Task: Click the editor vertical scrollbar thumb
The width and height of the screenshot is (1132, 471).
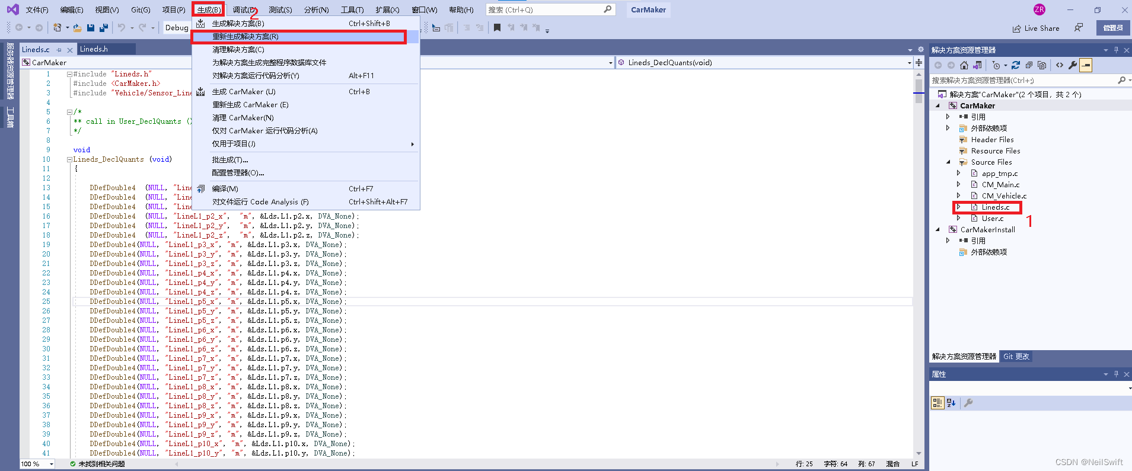Action: (919, 92)
